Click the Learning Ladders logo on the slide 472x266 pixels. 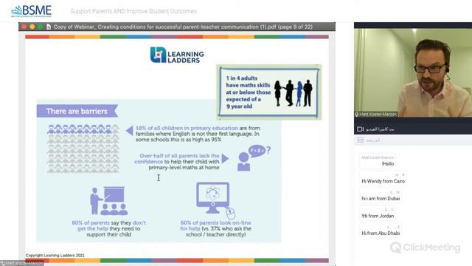[177, 55]
